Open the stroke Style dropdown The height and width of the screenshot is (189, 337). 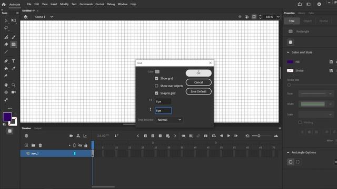click(x=316, y=93)
